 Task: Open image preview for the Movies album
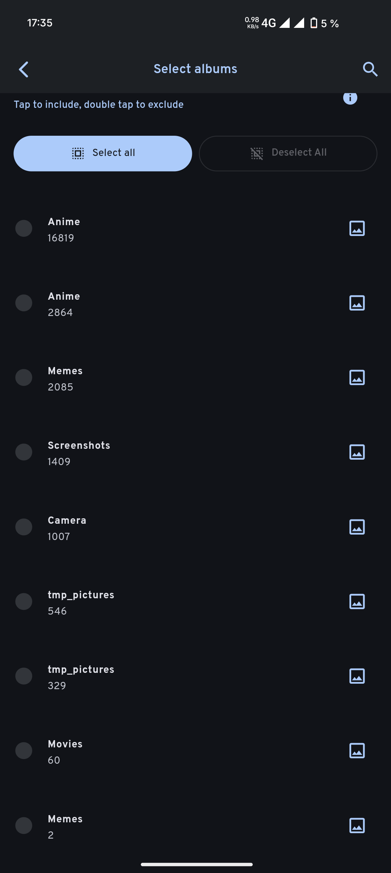357,751
